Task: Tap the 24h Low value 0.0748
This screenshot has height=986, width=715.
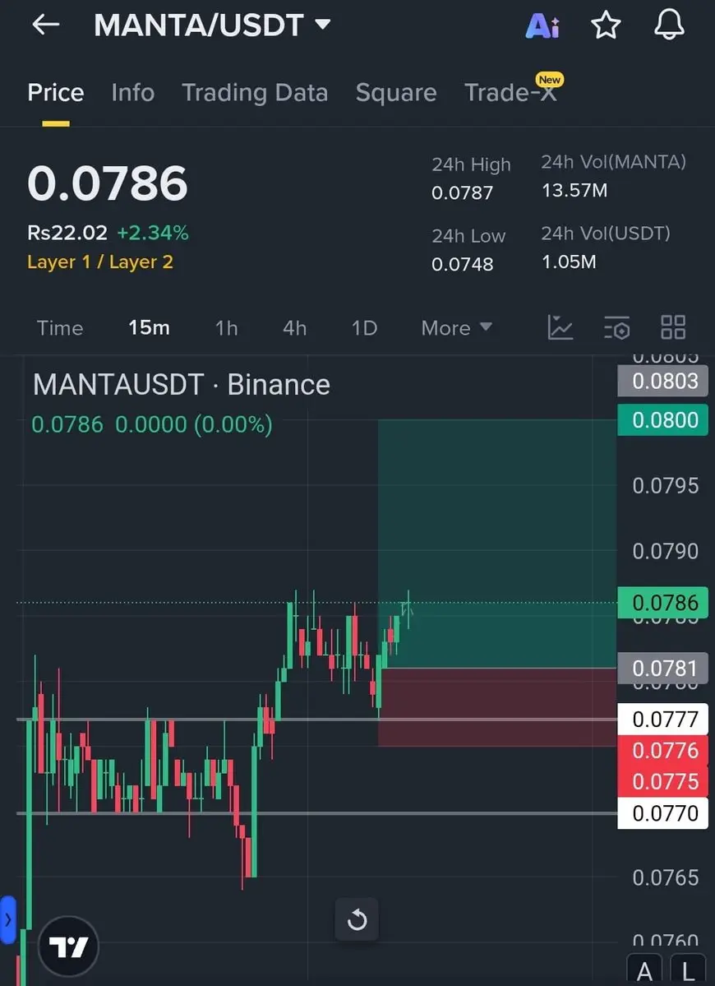Action: tap(462, 264)
